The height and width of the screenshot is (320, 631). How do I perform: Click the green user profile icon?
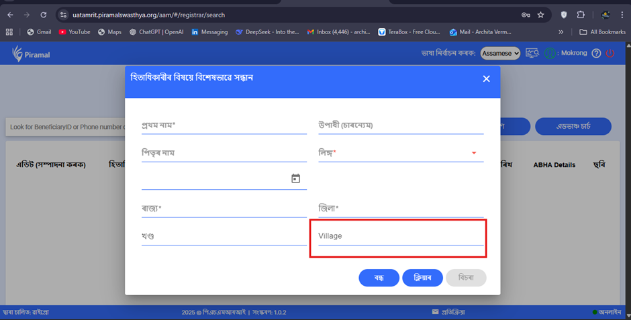tap(550, 54)
